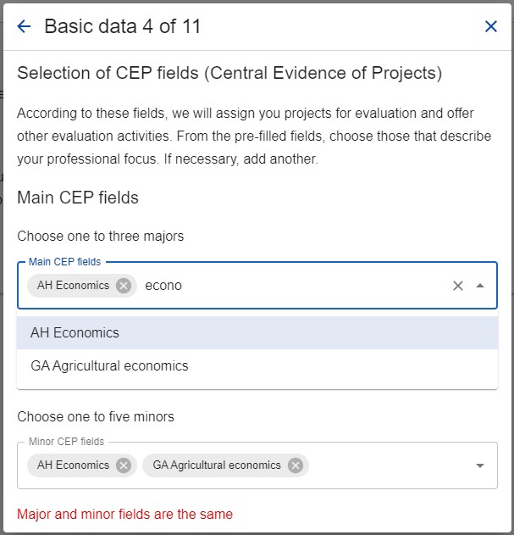Click the Basic data 4 of 11 title
The width and height of the screenshot is (514, 535).
click(x=123, y=26)
